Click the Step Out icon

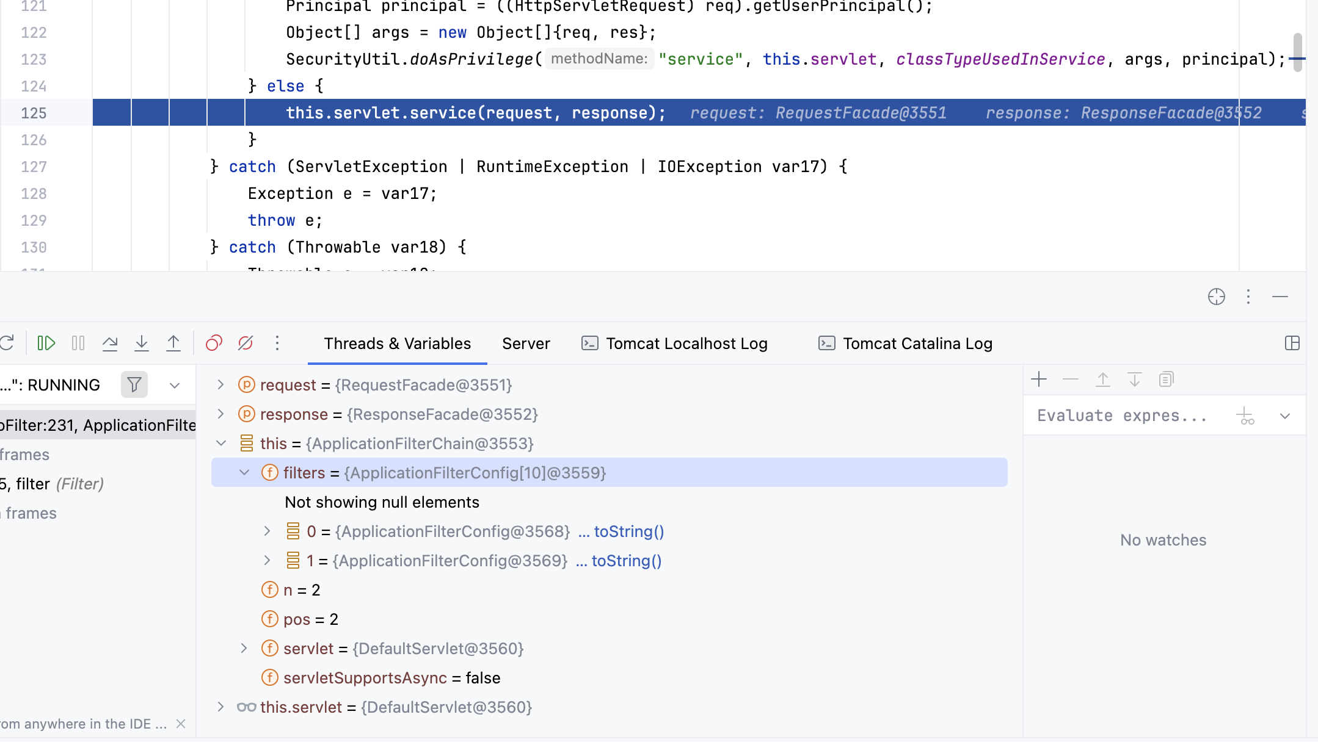(x=173, y=343)
